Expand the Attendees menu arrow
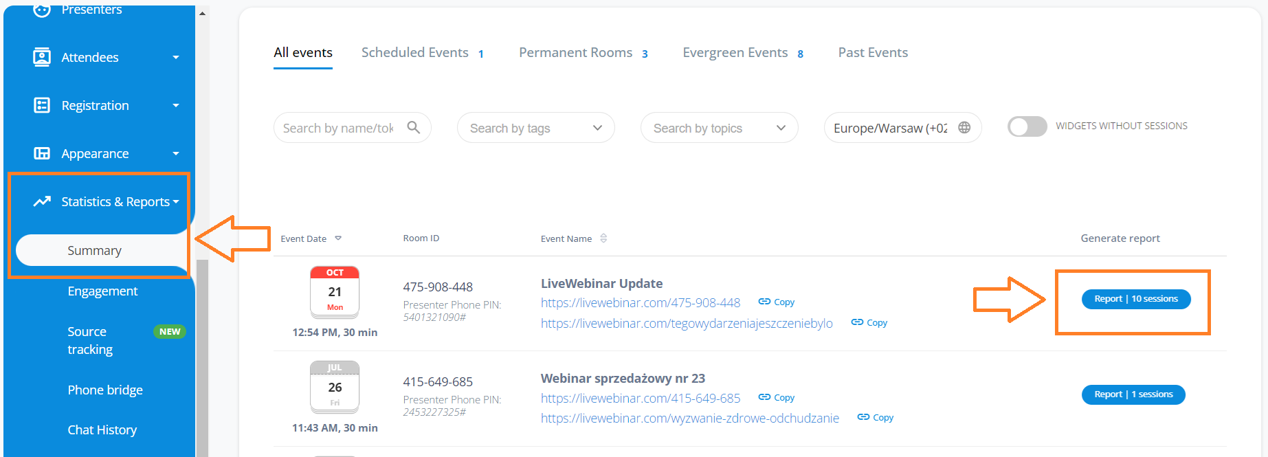Screen dimensions: 1268x457 176,58
